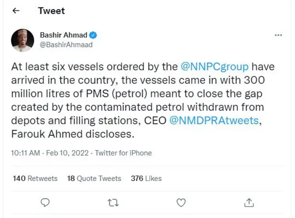Like the tweet with the heart icon
This screenshot has width=295, height=218.
(x=181, y=202)
